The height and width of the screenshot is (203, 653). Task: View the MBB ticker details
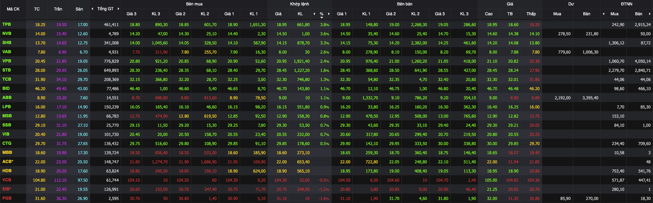click(x=7, y=153)
